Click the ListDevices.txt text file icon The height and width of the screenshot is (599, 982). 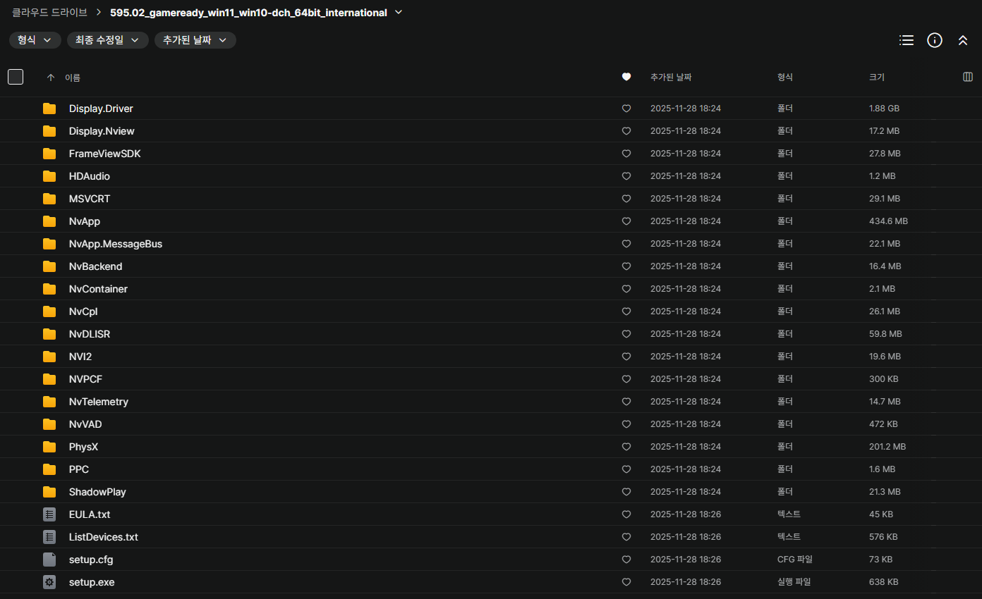pyautogui.click(x=49, y=537)
